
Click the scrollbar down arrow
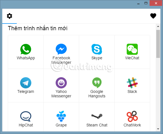[158, 129]
